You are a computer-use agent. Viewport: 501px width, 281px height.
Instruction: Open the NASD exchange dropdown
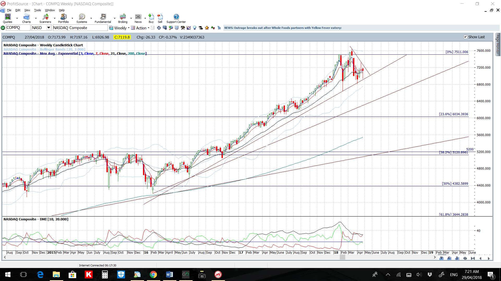(x=49, y=28)
